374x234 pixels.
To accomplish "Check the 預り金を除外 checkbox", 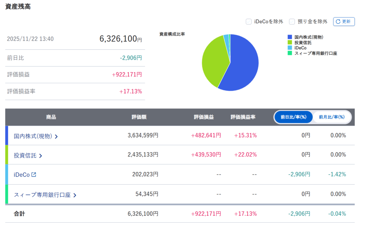I will click(x=292, y=22).
